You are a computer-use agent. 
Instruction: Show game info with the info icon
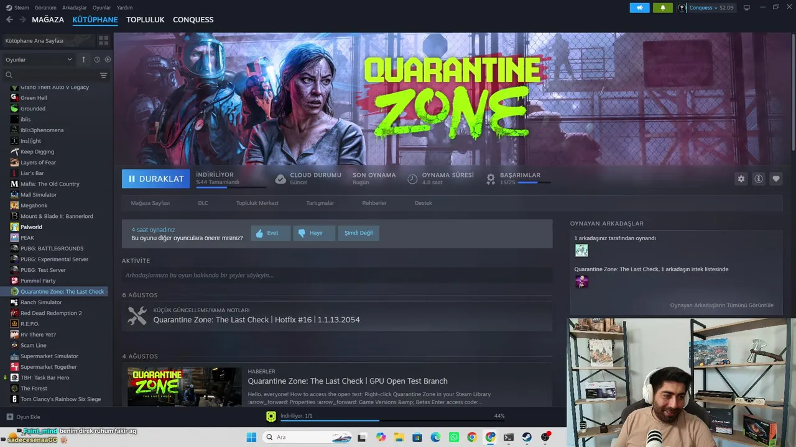[x=759, y=179]
